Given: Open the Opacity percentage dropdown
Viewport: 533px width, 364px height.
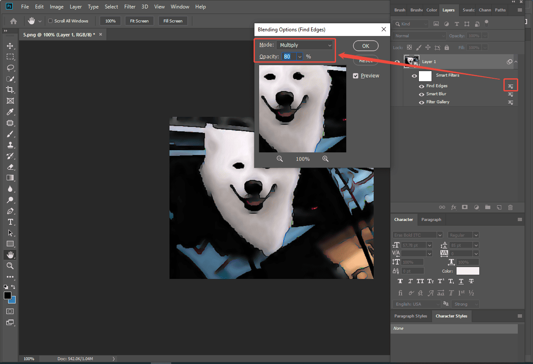Looking at the screenshot, I should tap(299, 56).
